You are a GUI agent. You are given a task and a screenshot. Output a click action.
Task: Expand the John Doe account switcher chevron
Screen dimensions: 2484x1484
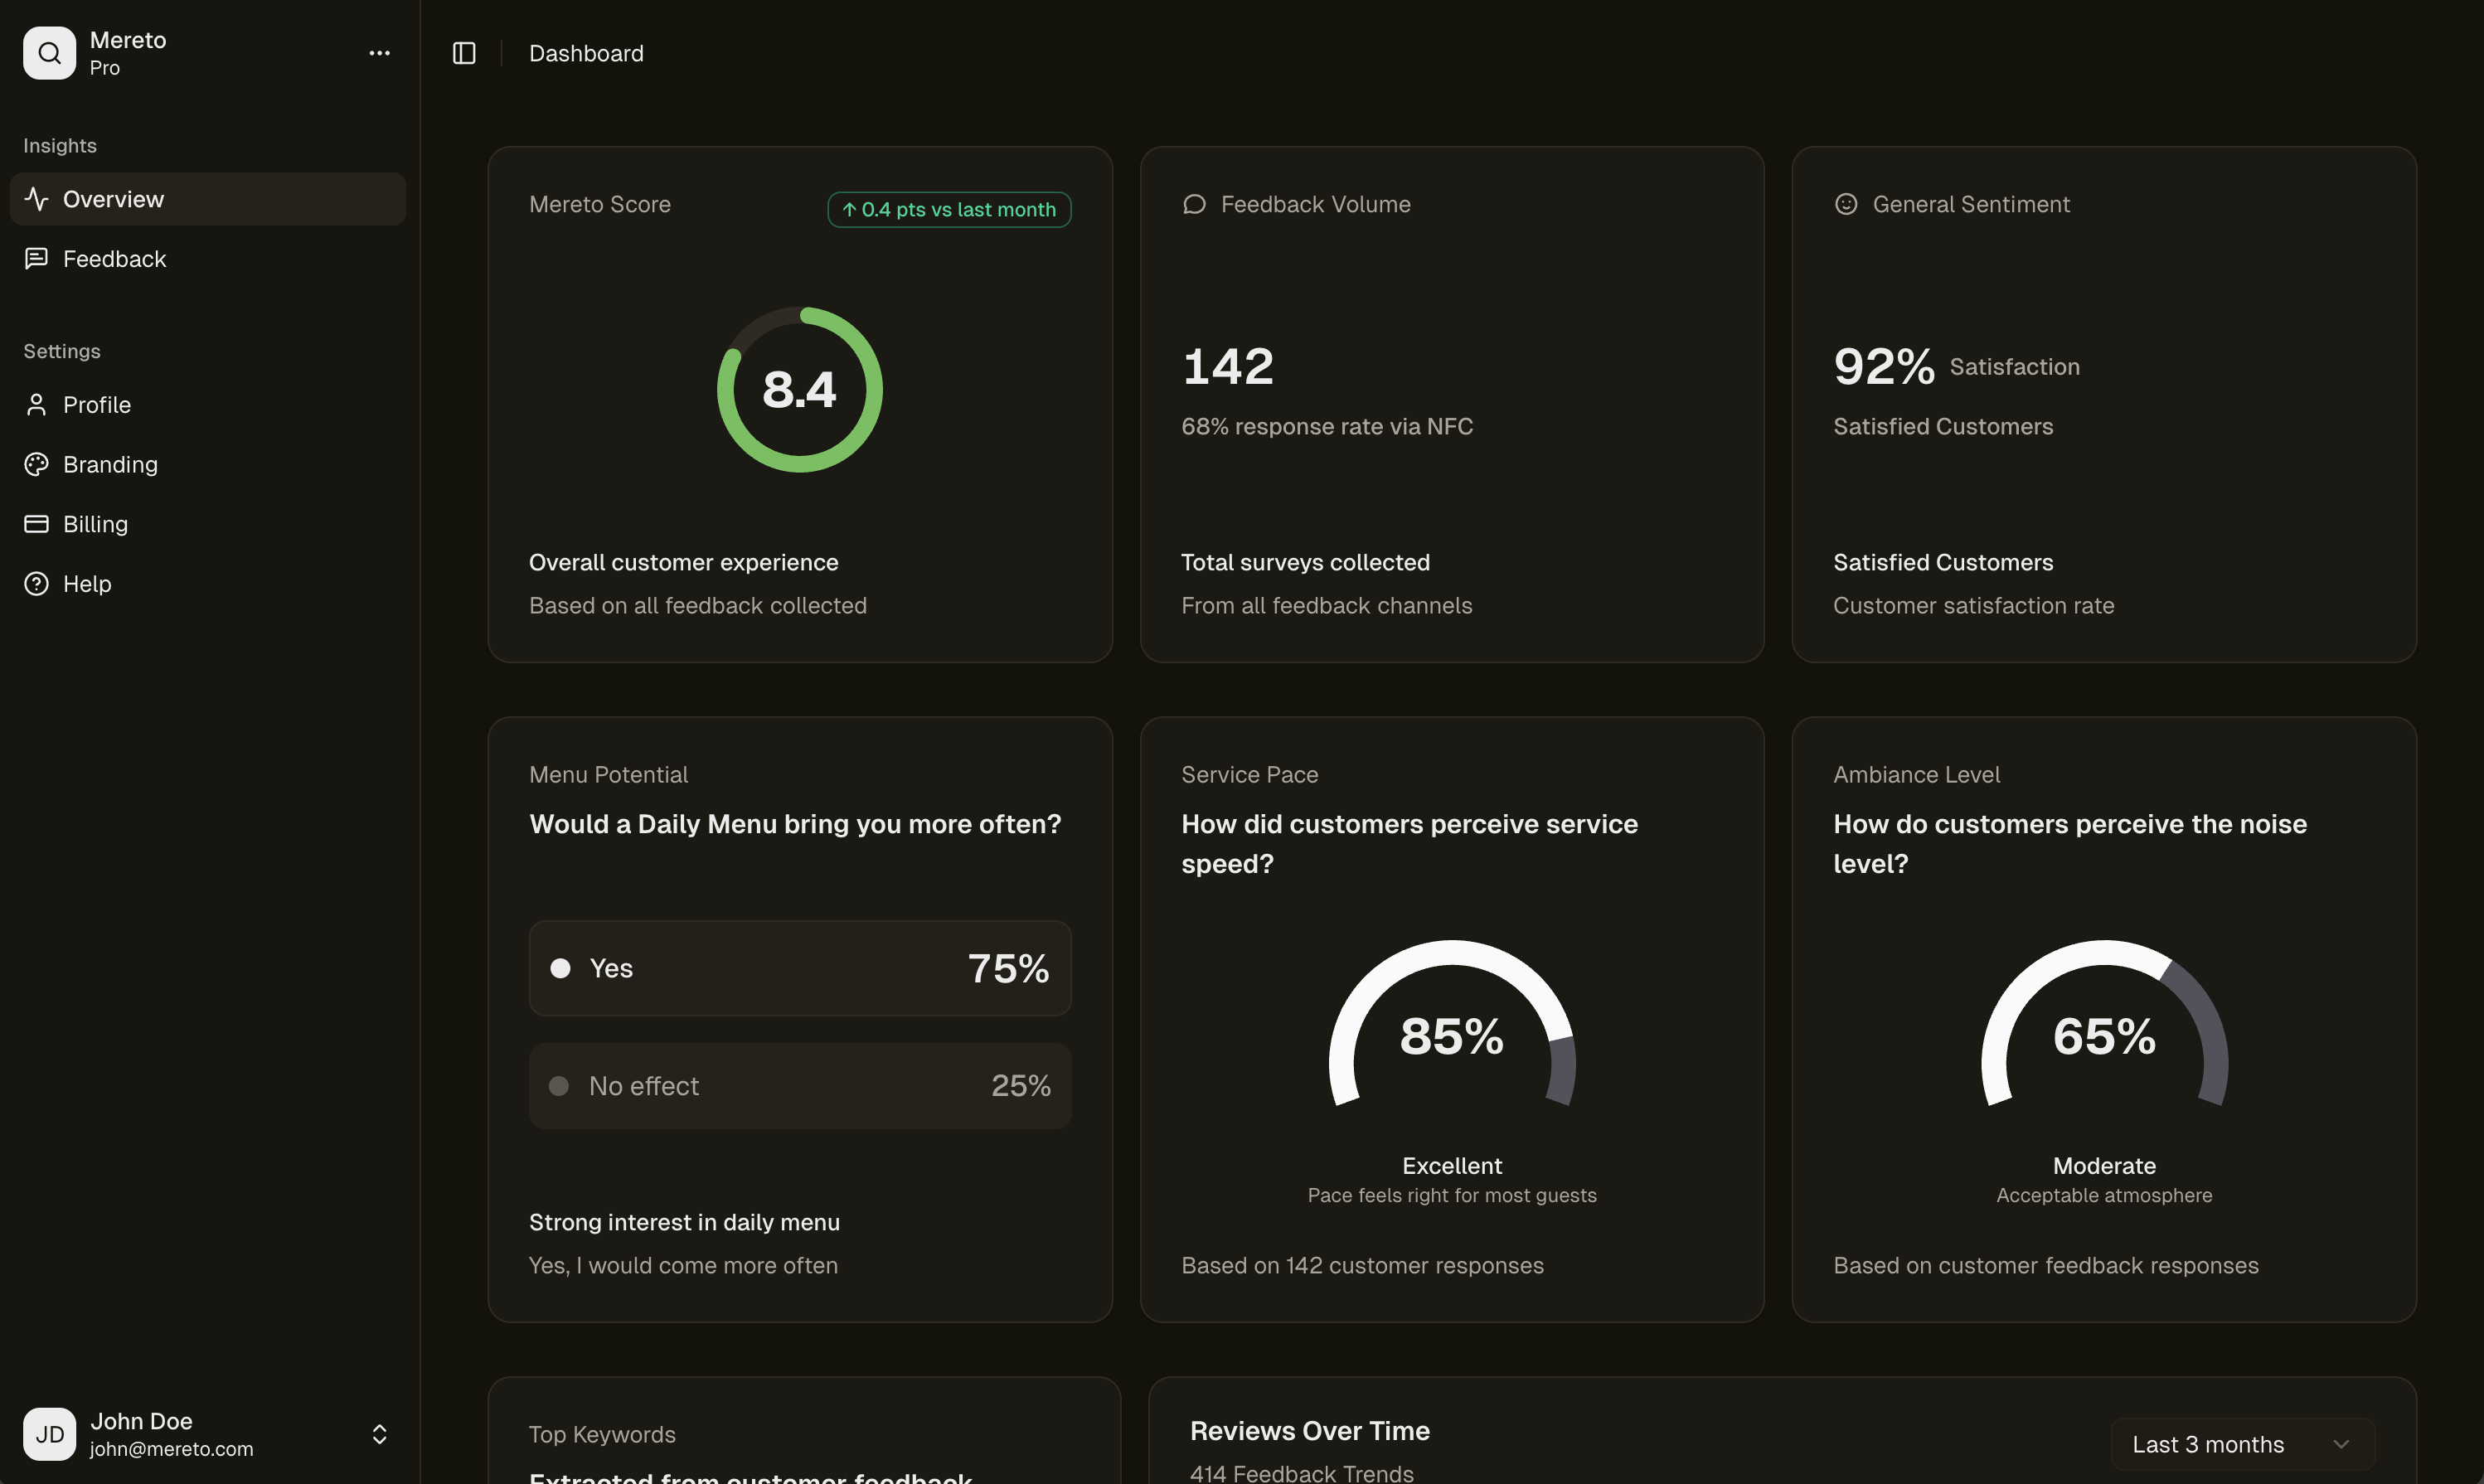coord(380,1434)
